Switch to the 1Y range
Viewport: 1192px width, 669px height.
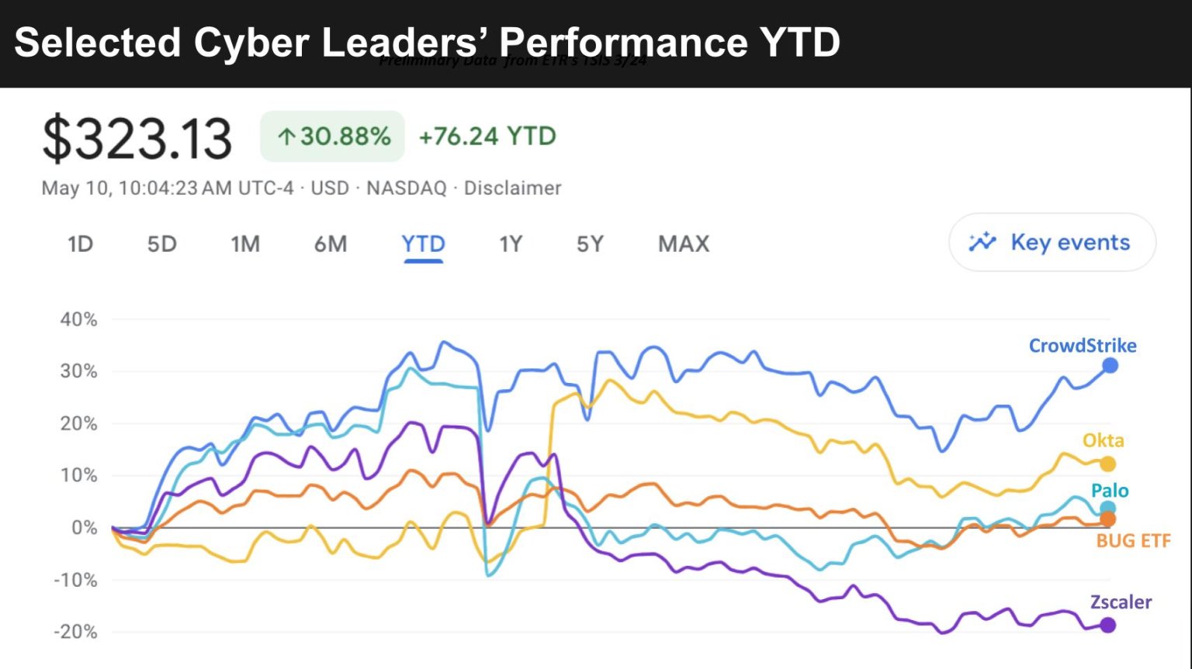511,244
